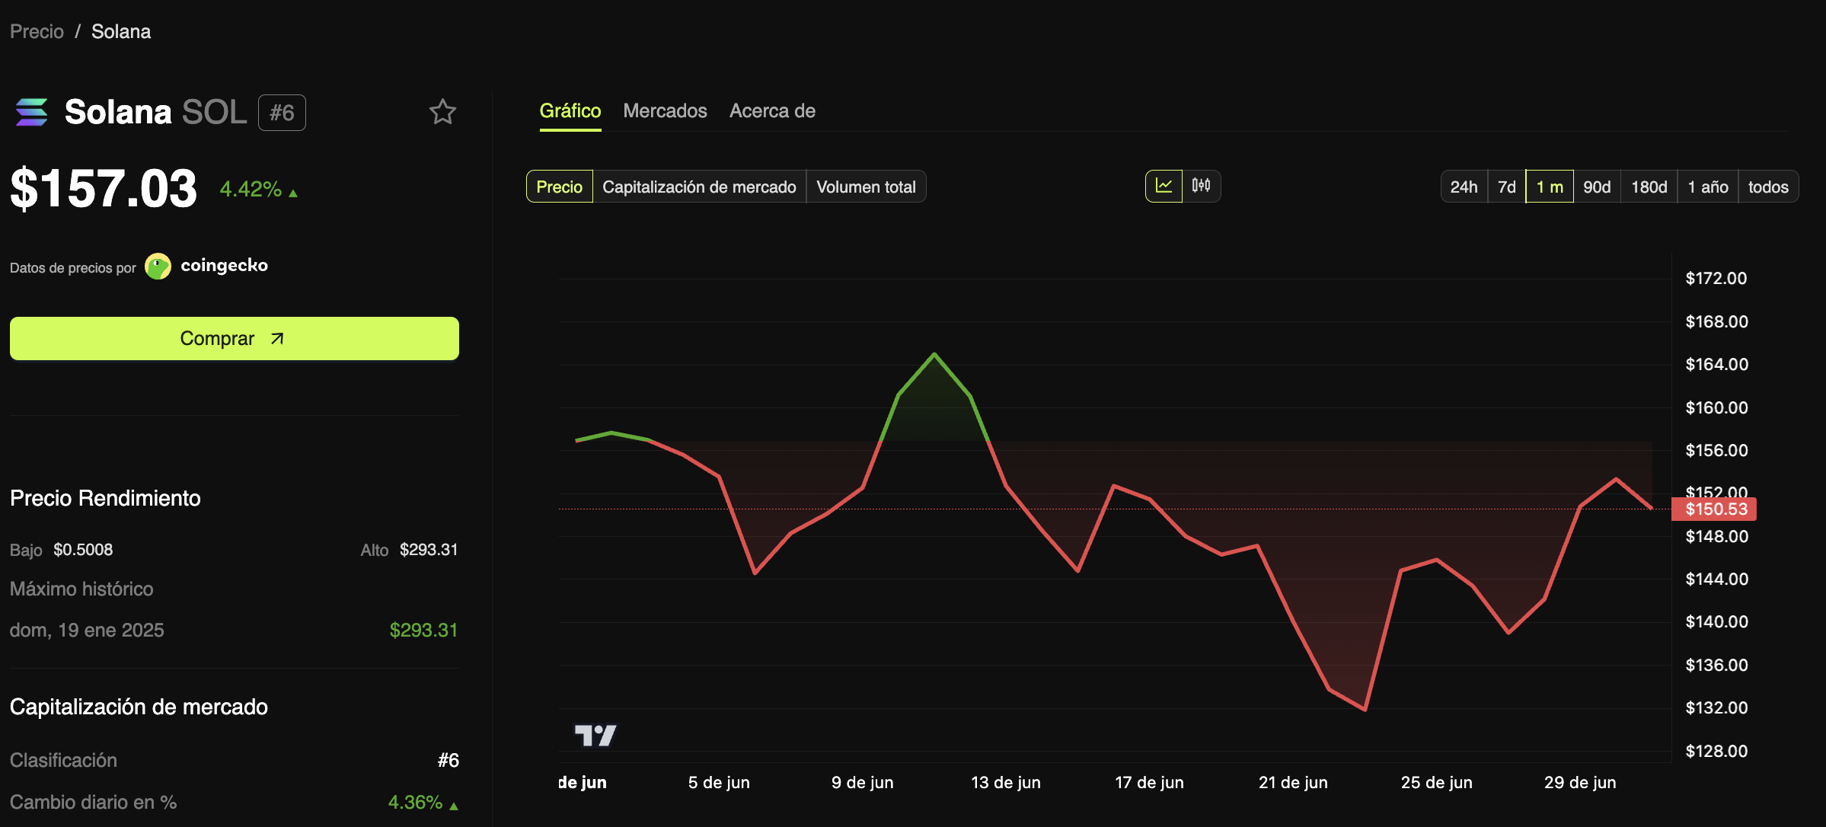Select the 24h time range
This screenshot has width=1826, height=827.
click(x=1463, y=187)
